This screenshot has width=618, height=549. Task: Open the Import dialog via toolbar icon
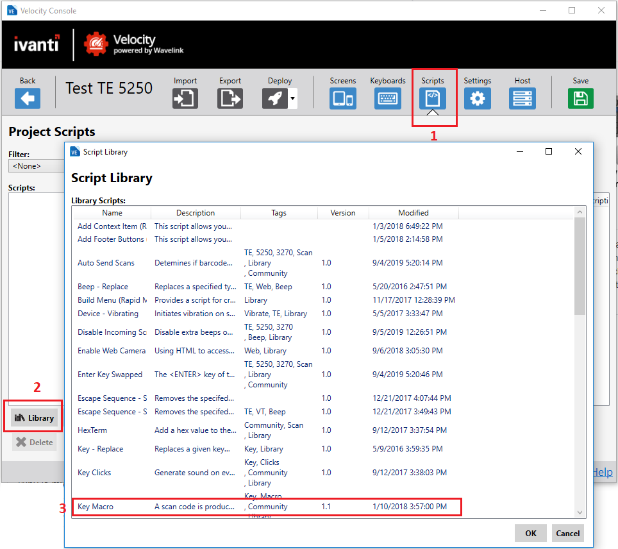185,97
